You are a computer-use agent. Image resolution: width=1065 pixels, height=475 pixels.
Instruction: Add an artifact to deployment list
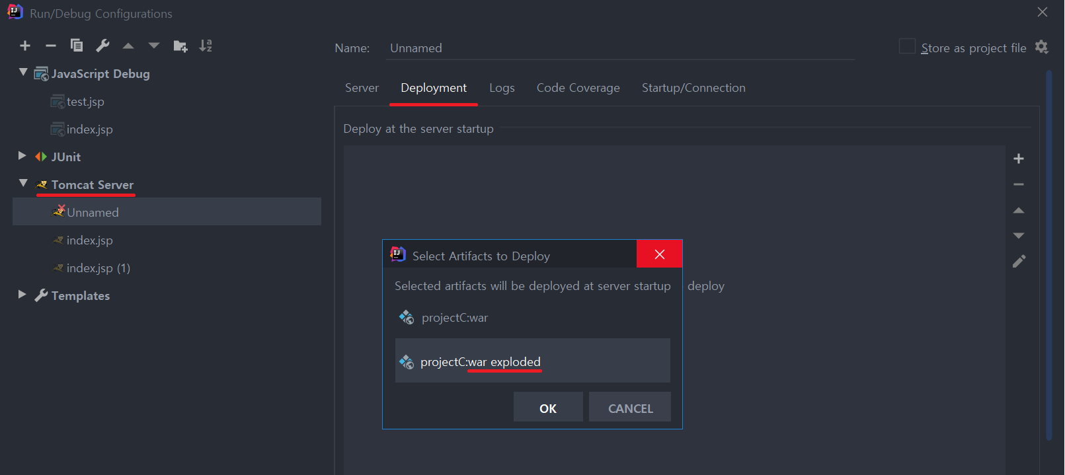[1019, 159]
